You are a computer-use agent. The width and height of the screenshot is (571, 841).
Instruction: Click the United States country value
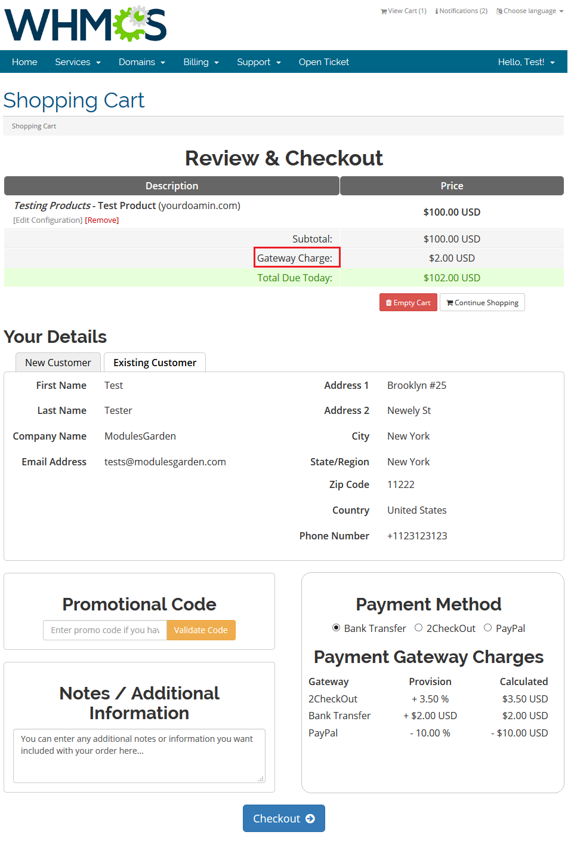[417, 510]
